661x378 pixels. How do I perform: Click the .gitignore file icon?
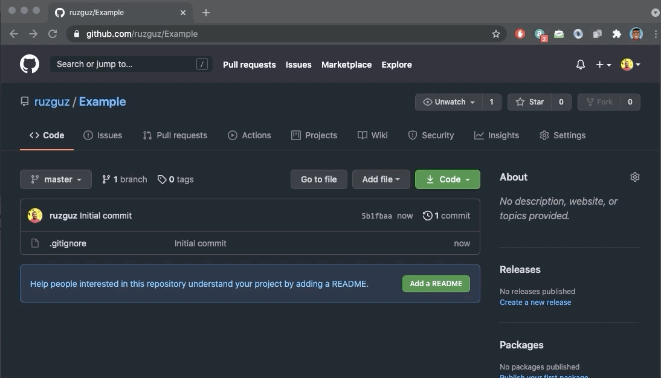click(x=35, y=243)
